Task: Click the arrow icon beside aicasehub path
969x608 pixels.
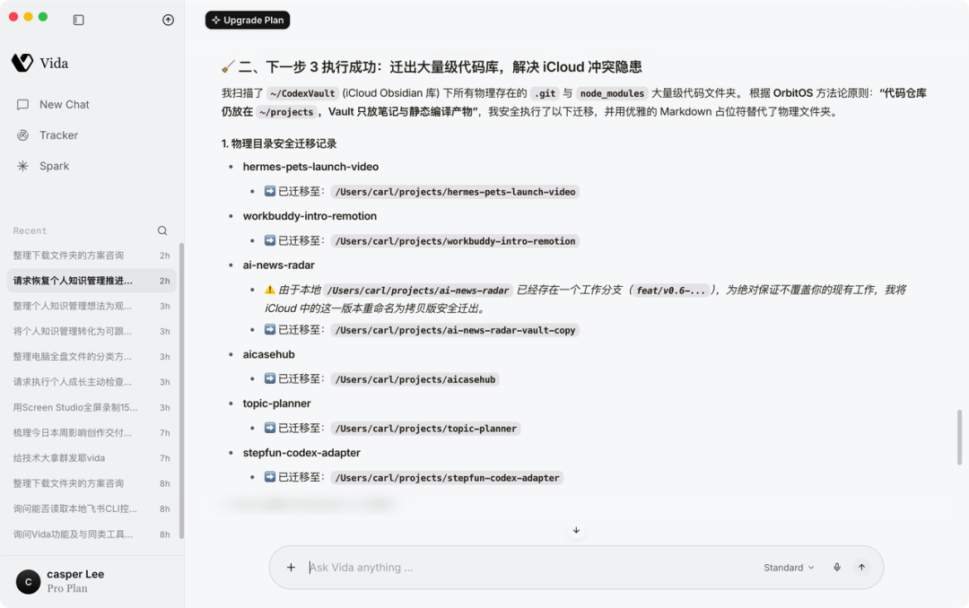Action: [x=270, y=378]
